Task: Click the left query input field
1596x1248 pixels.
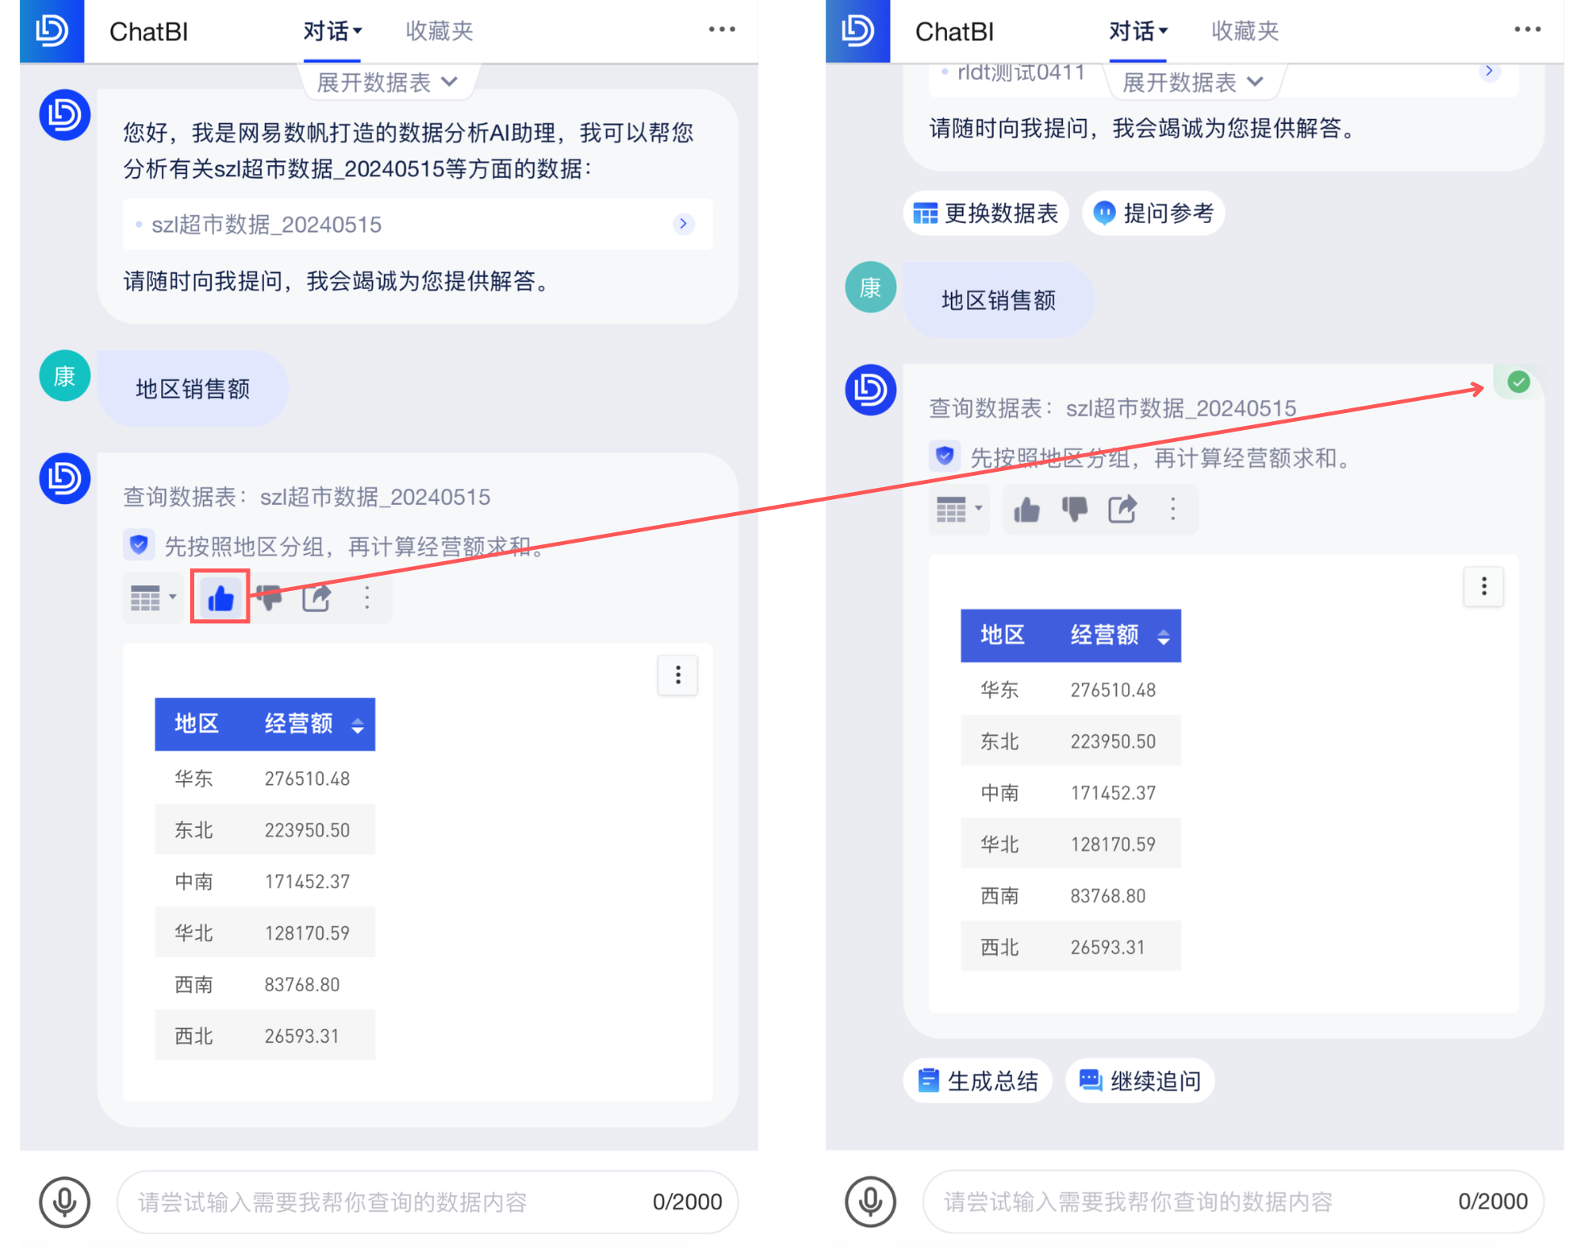Action: pos(387,1202)
